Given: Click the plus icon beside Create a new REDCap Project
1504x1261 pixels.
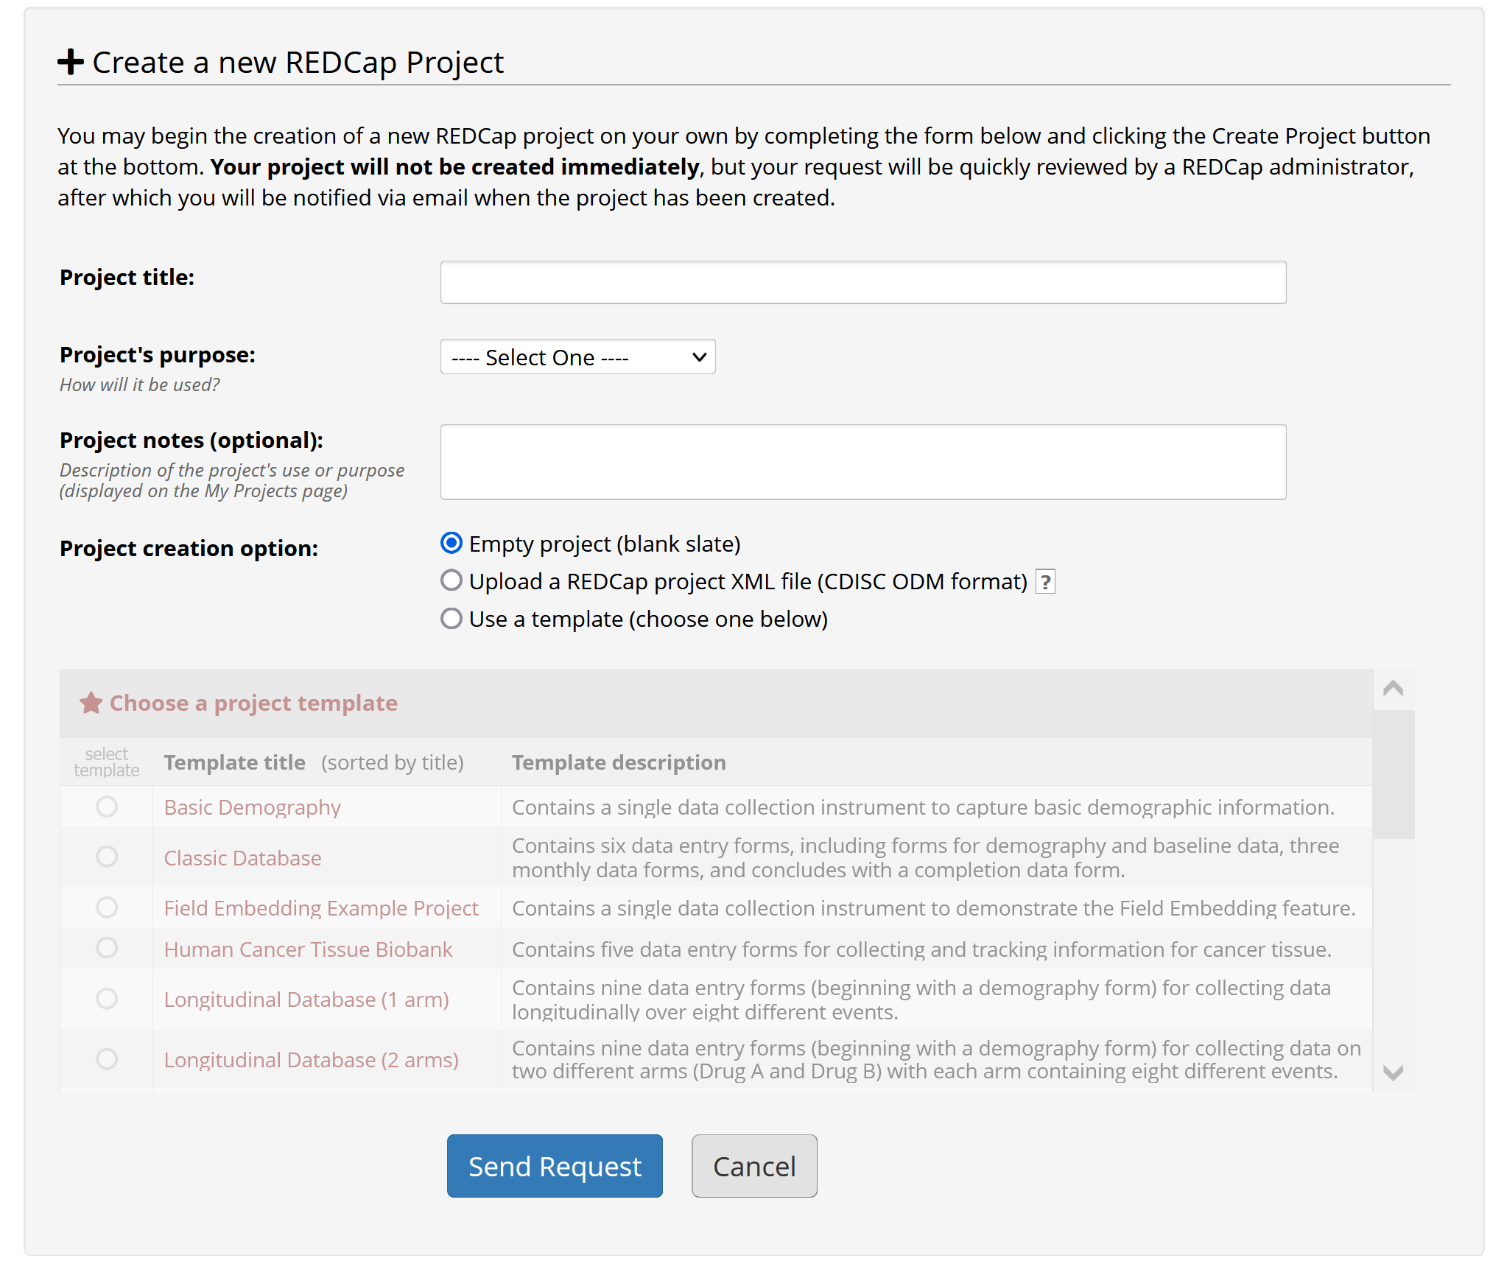Looking at the screenshot, I should point(71,62).
